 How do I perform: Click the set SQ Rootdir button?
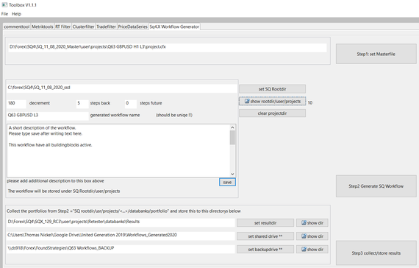(x=272, y=89)
